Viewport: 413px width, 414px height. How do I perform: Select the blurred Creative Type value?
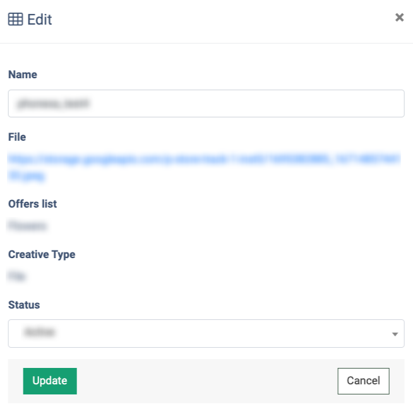click(18, 276)
